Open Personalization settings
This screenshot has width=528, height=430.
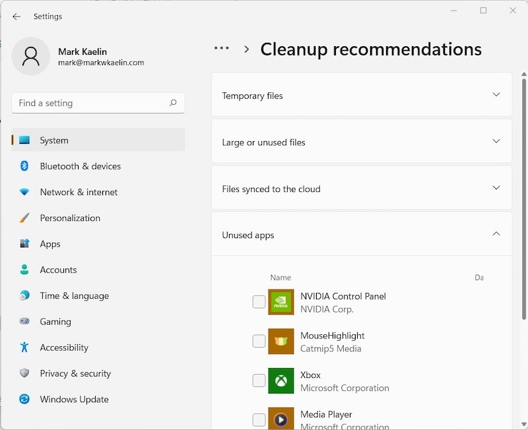70,218
